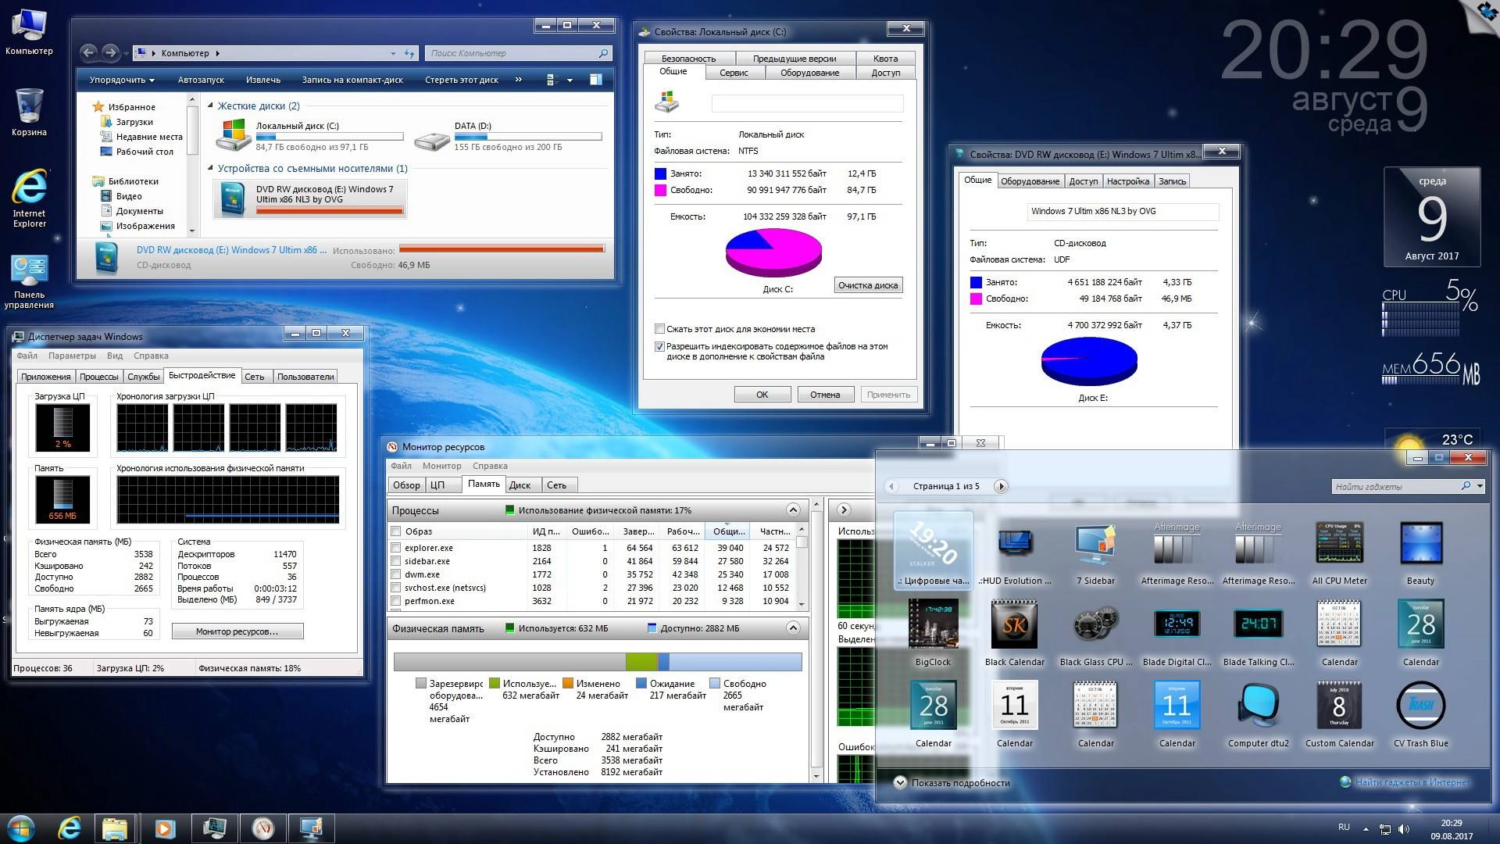Open the Корзина recycle bin icon
The height and width of the screenshot is (844, 1500).
coord(29,113)
